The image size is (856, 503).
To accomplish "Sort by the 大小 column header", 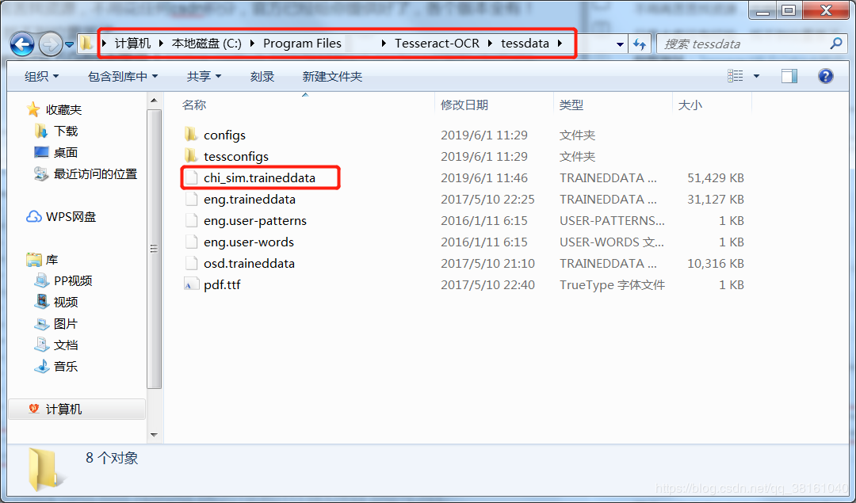I will coord(690,105).
